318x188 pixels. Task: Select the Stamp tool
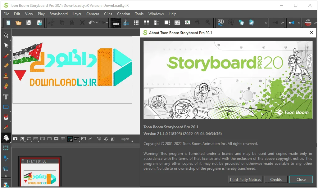coord(6,76)
